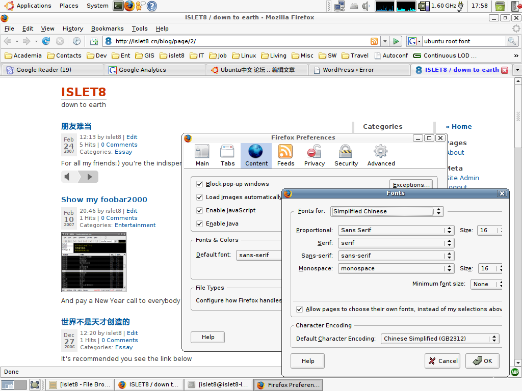The width and height of the screenshot is (522, 391).
Task: Open the Applications panel menu
Action: tap(29, 6)
